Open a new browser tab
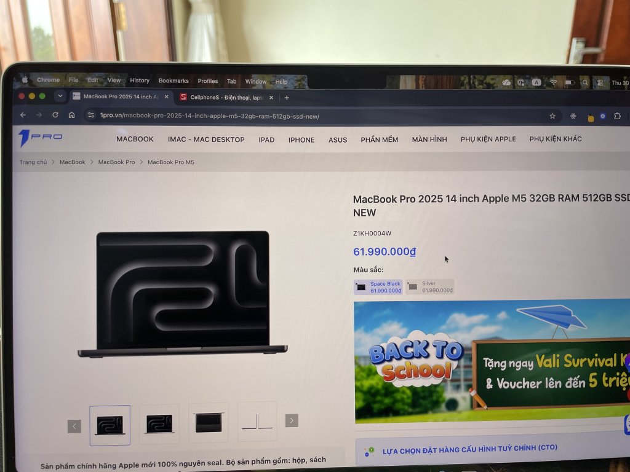Viewport: 630px width, 472px height. point(287,98)
